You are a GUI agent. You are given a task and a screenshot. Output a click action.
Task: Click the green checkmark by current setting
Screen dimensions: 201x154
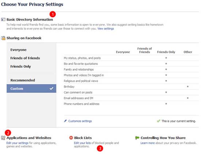pos(159,121)
